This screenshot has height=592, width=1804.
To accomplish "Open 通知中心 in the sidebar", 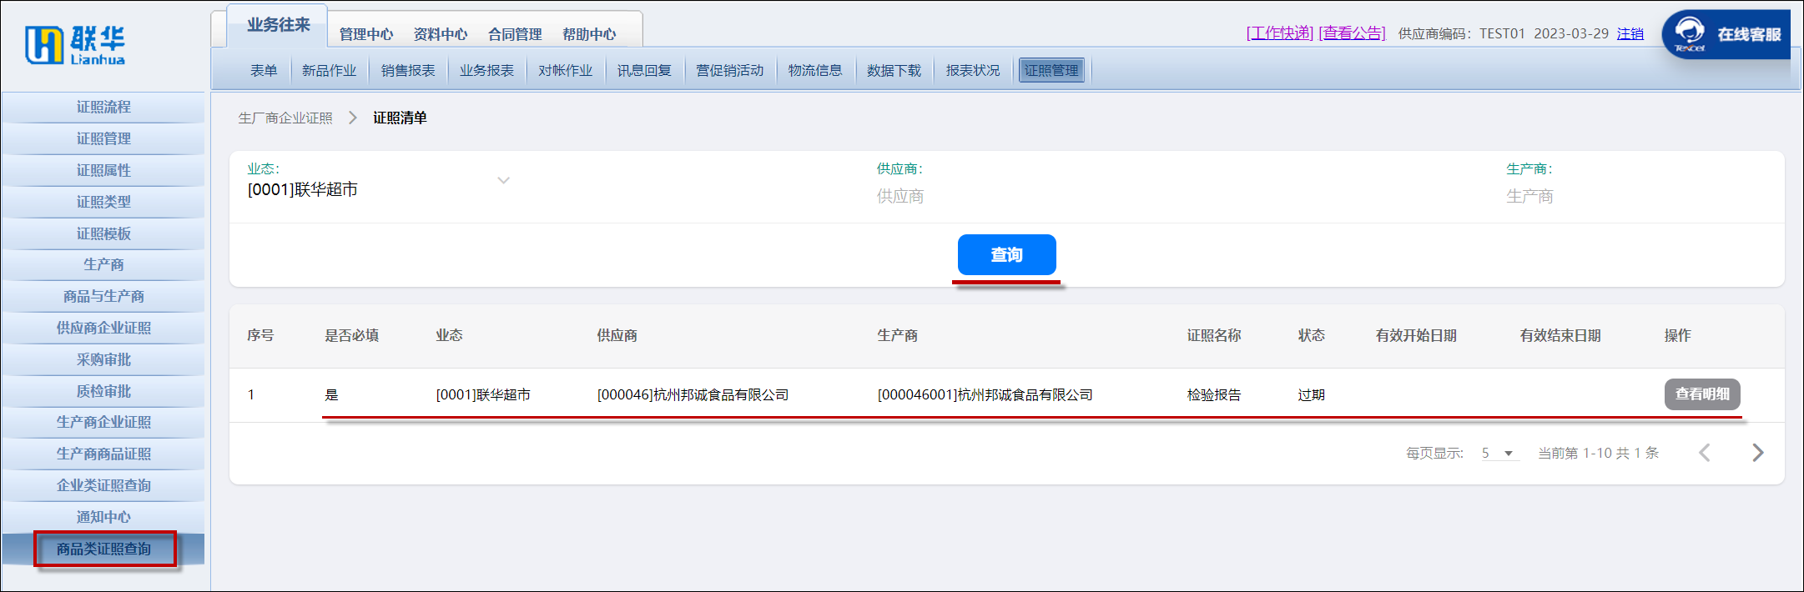I will click(x=103, y=517).
